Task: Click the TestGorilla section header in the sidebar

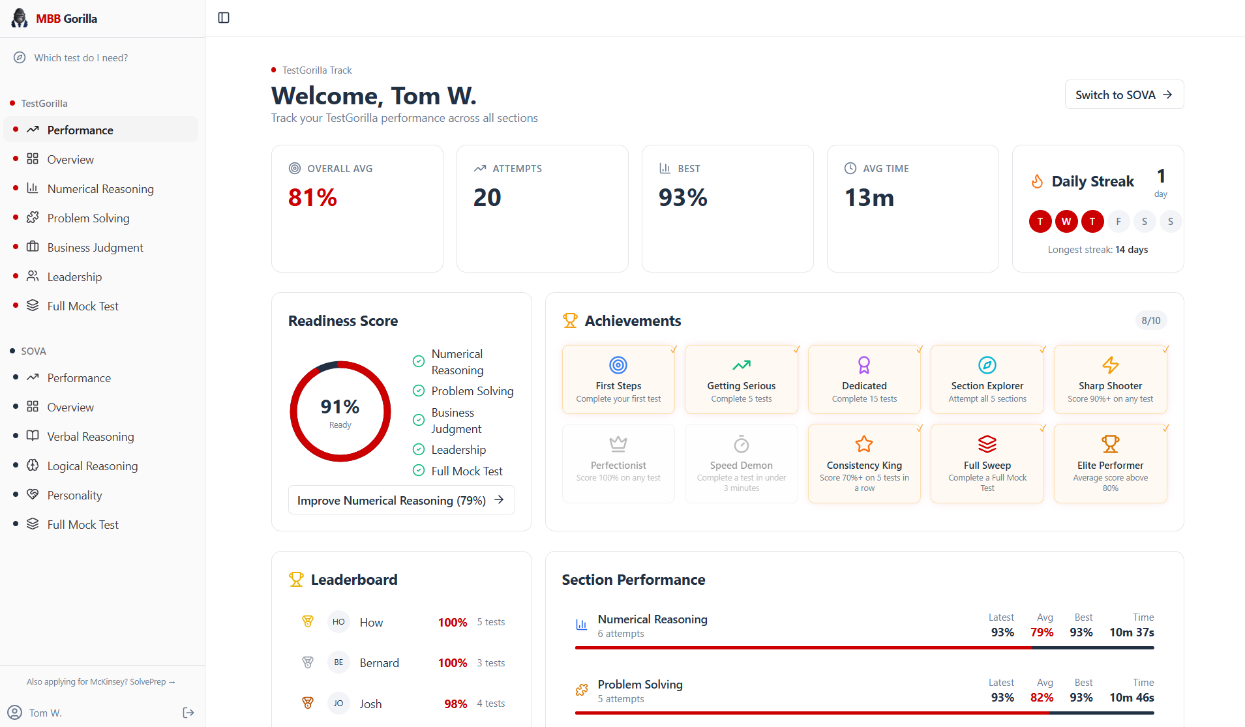Action: (x=44, y=103)
